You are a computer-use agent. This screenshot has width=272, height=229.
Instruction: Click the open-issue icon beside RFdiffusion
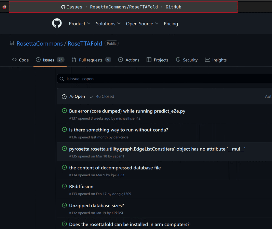[x=64, y=186]
